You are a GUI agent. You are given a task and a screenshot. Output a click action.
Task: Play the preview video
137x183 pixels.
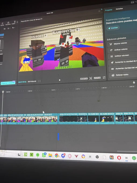pyautogui.click(x=60, y=80)
